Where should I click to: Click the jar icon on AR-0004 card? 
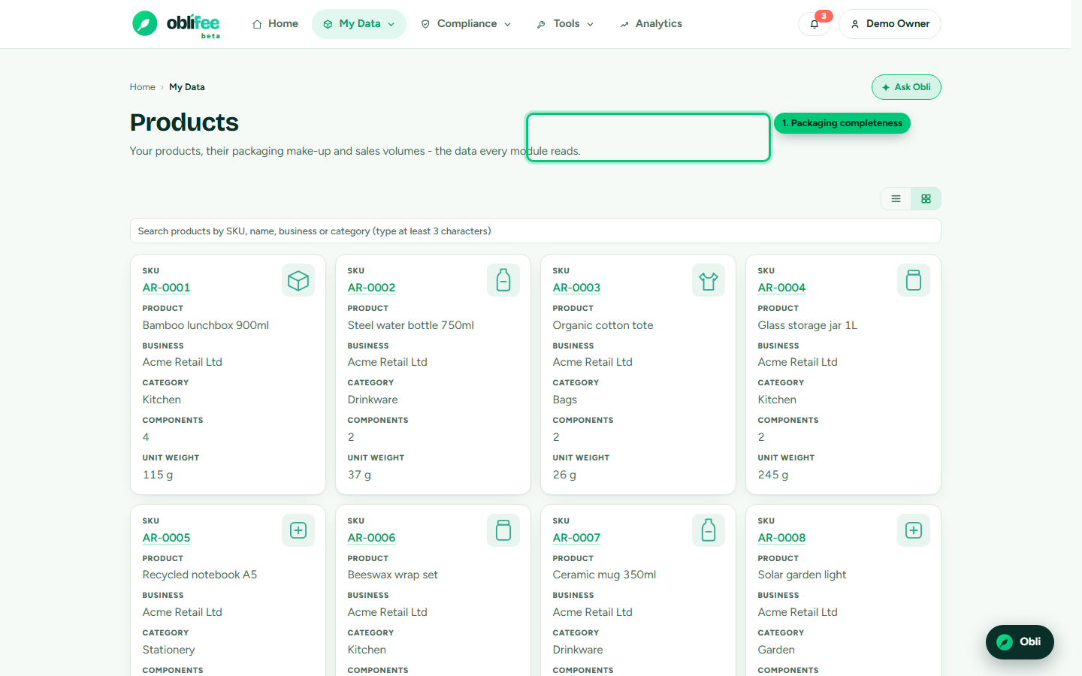tap(914, 280)
